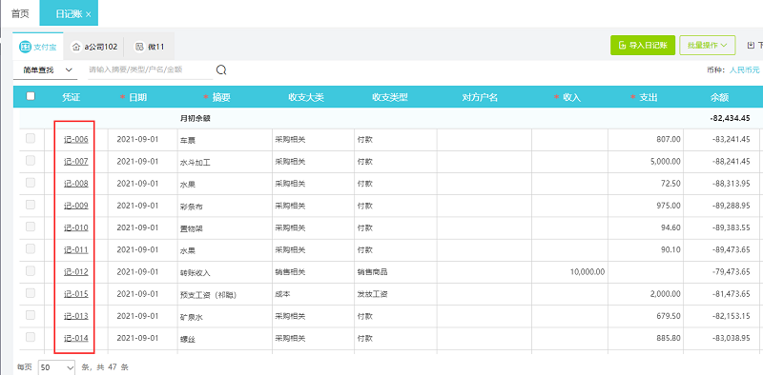
Task: Toggle the select-all header checkbox
Action: click(x=31, y=96)
